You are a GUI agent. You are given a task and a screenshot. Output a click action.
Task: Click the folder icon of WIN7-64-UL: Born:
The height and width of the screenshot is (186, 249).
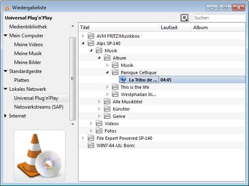click(91, 145)
